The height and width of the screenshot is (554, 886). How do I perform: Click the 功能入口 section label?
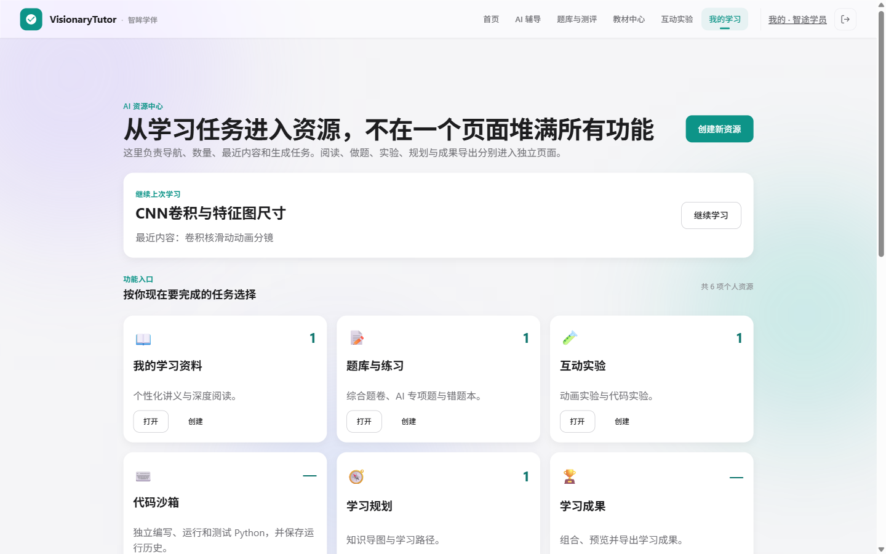click(x=138, y=279)
